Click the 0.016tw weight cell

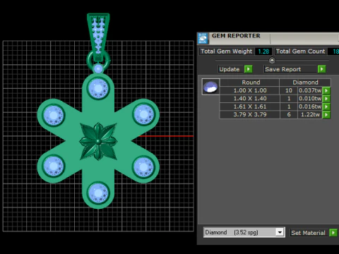(x=310, y=107)
